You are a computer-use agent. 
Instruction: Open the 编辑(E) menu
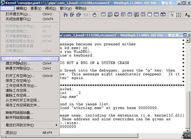point(21,8)
